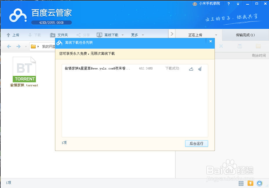This screenshot has width=269, height=188.
Task: Click the storage quota bar 42KB/2055.00GB
Action: tap(52, 23)
